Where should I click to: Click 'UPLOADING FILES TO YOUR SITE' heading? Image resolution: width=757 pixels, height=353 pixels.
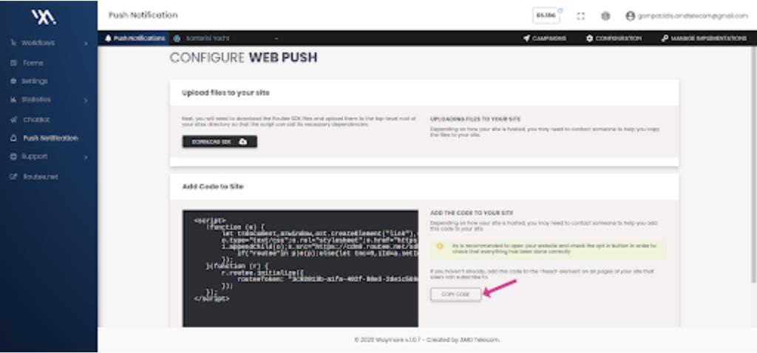(475, 119)
